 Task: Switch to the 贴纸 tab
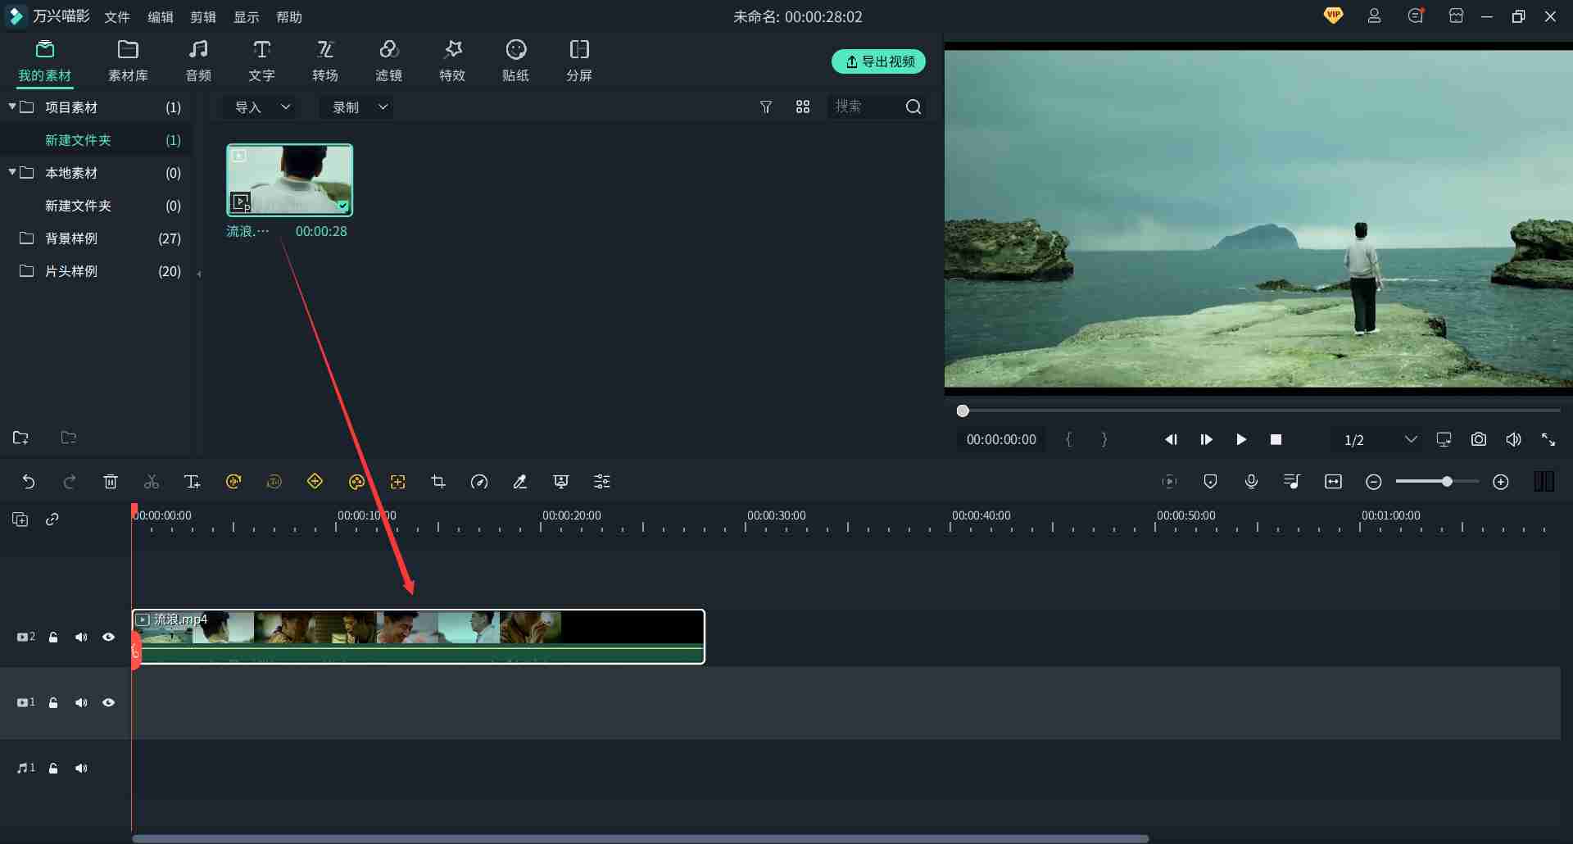[x=515, y=61]
